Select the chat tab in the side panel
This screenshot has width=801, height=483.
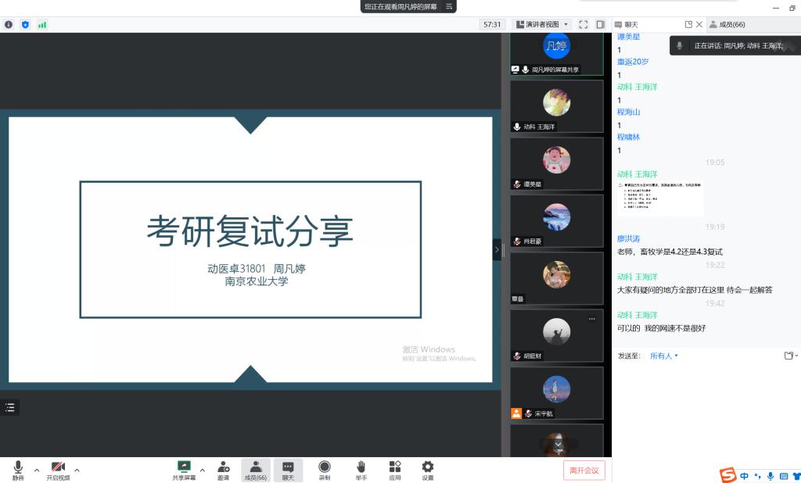[x=627, y=24]
